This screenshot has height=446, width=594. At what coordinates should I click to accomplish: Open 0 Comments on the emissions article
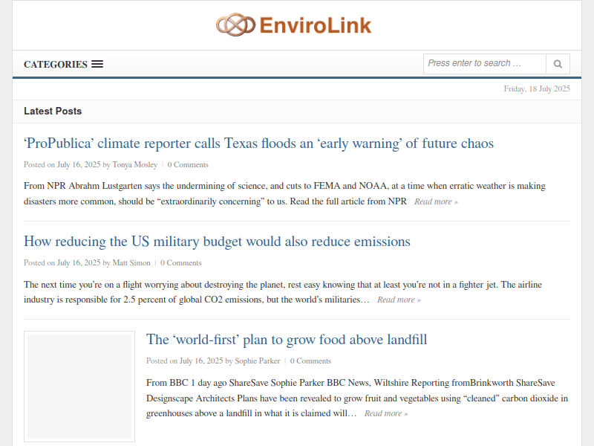181,262
